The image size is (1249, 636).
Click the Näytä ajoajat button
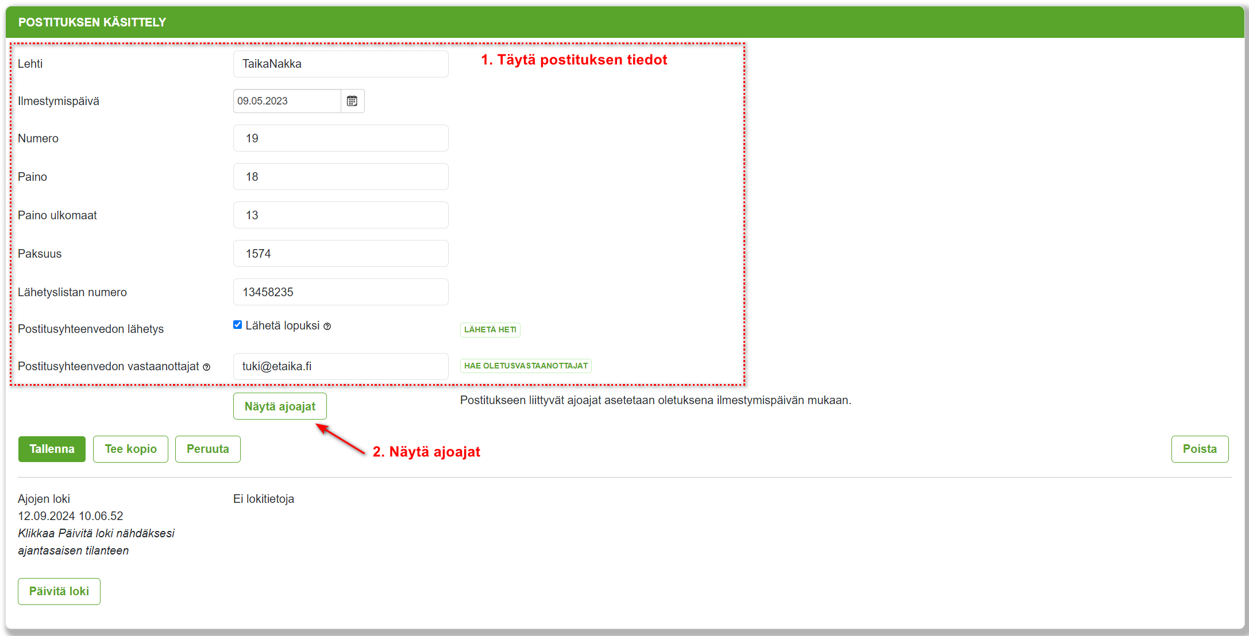280,406
